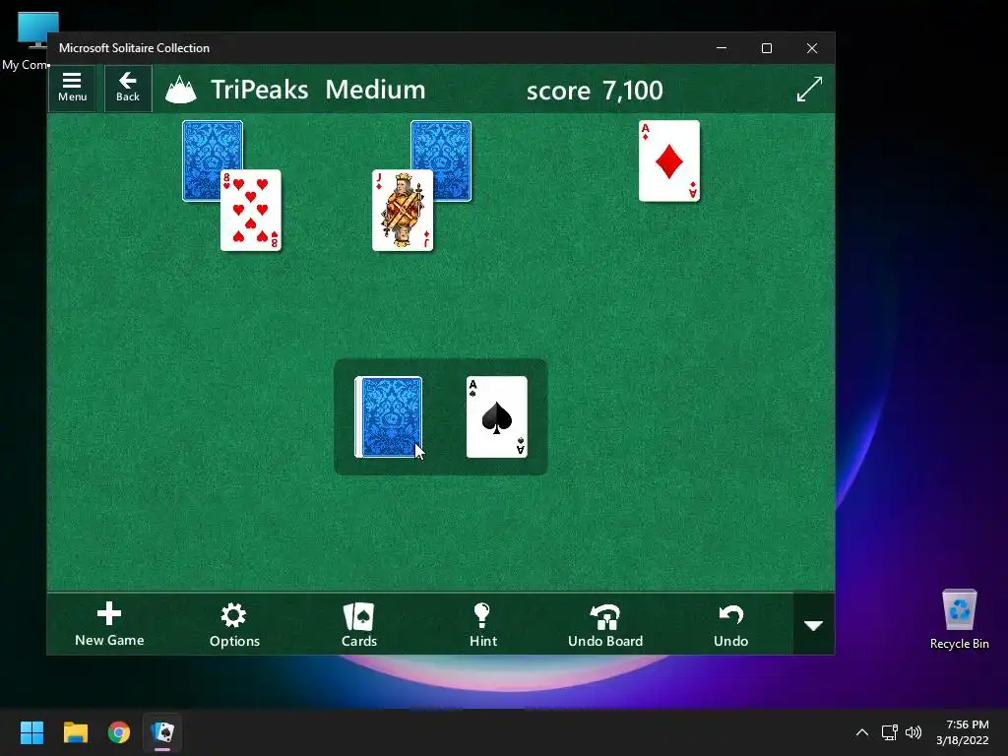Open network status tray icon
Viewport: 1008px width, 756px height.
point(889,732)
